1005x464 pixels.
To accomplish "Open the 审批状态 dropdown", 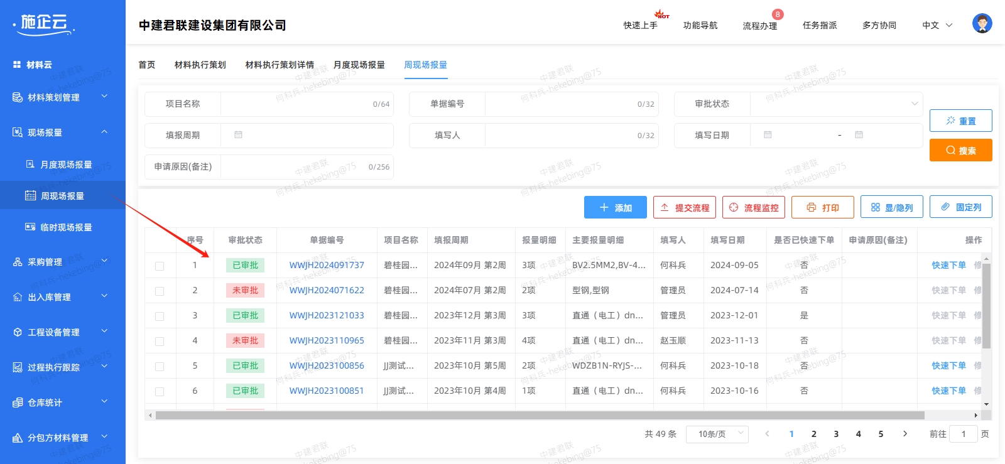I will click(836, 104).
